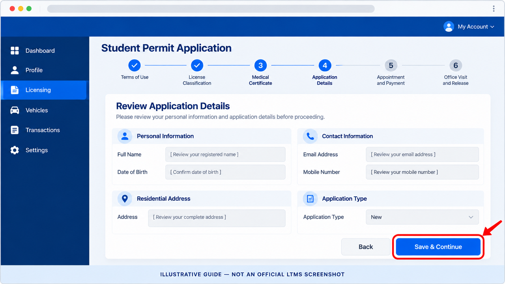Open Transactions in the sidebar
Image resolution: width=505 pixels, height=284 pixels.
(44, 130)
